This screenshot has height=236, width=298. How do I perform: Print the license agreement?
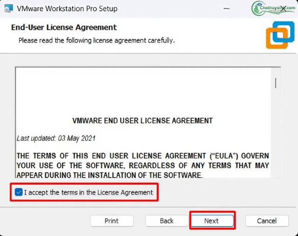coord(112,221)
